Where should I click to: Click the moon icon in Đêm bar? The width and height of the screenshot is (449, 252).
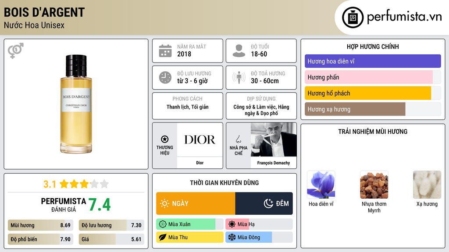(x=268, y=203)
